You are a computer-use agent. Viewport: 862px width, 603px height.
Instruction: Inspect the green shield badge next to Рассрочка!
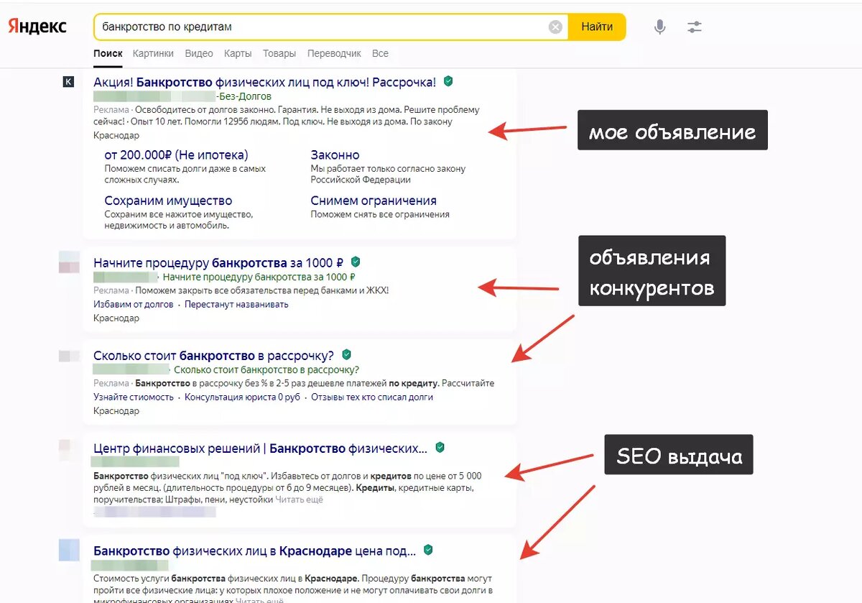point(448,81)
